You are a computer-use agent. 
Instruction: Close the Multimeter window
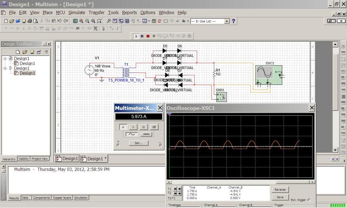tap(160, 108)
